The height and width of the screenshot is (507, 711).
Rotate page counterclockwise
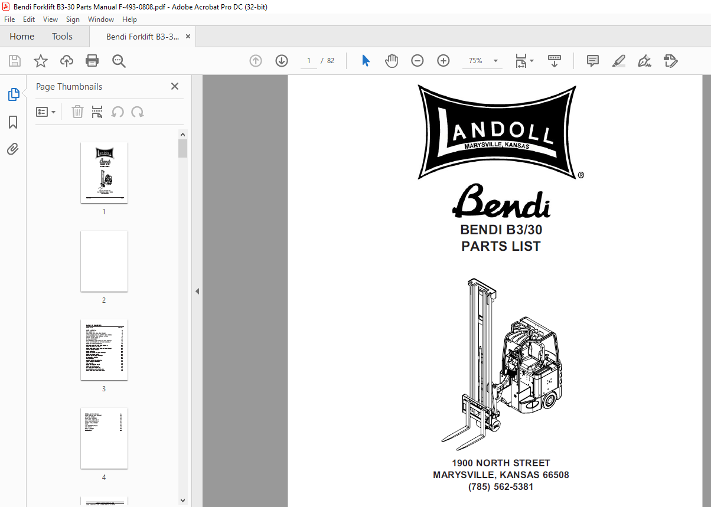118,112
